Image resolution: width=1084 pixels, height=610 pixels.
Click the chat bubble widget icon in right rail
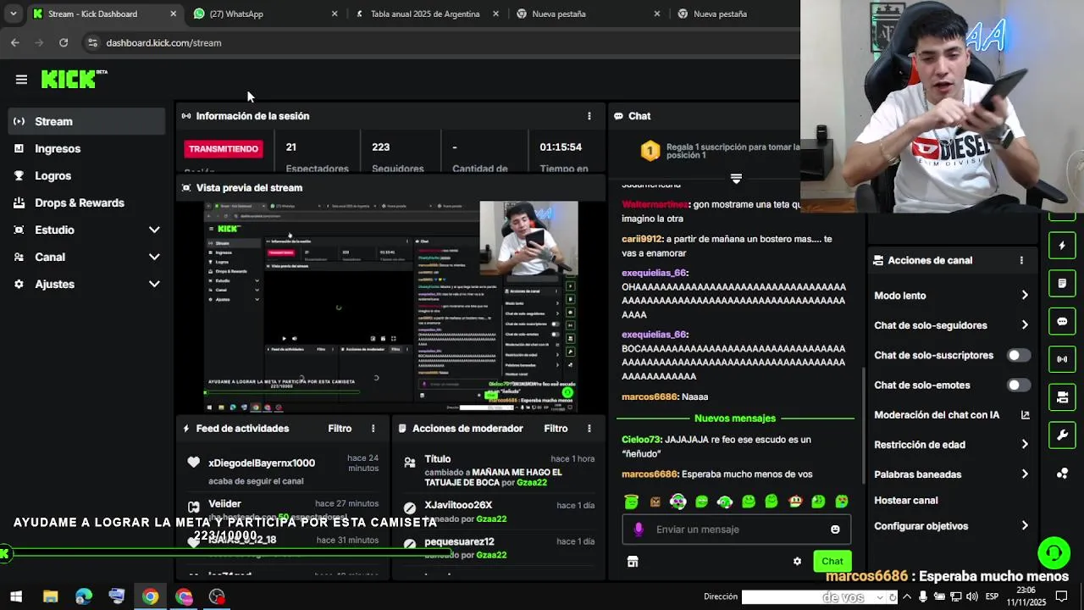(1062, 321)
